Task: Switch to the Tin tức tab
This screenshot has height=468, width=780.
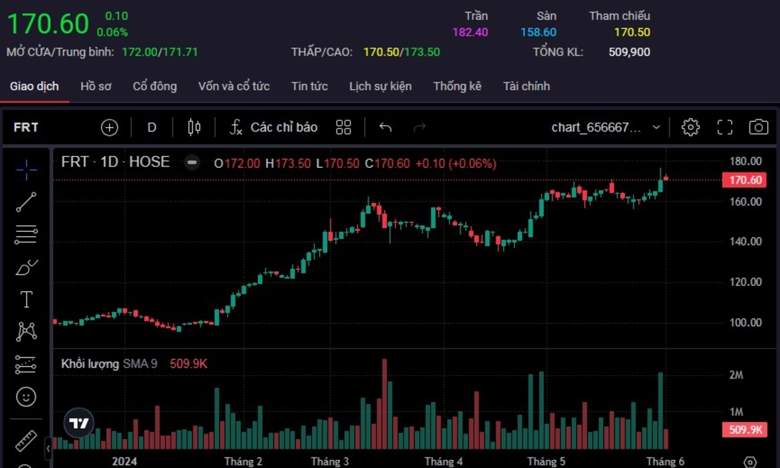Action: 309,86
